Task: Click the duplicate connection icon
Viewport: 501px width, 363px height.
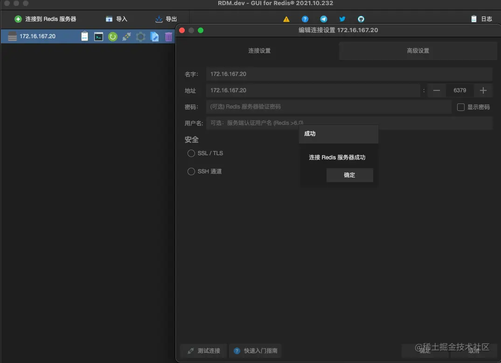Action: click(x=155, y=37)
